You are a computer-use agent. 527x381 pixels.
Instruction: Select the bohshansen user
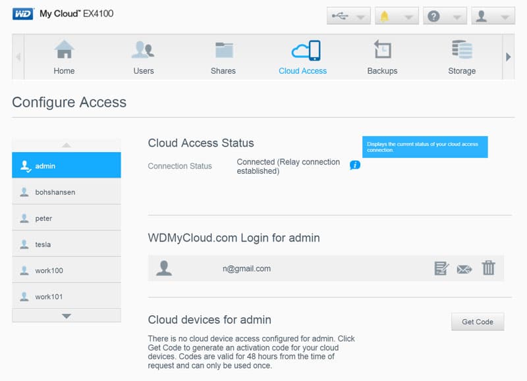pyautogui.click(x=67, y=191)
